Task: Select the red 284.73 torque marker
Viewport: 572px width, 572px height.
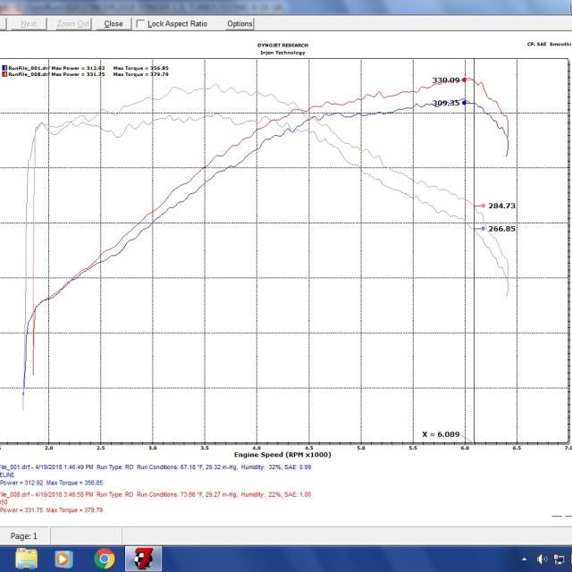Action: coord(483,206)
